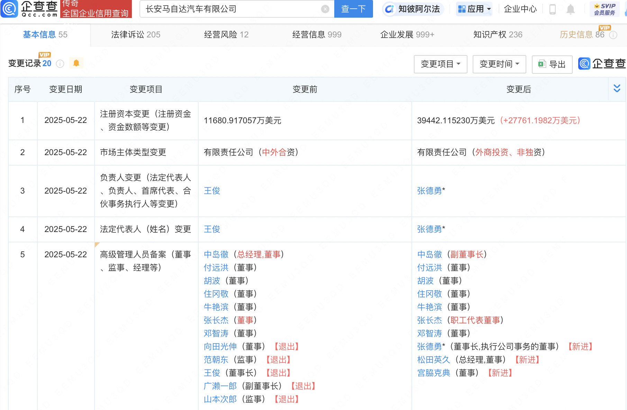Open 住冈敬 link in 变更后 column
This screenshot has width=627, height=410.
[430, 294]
